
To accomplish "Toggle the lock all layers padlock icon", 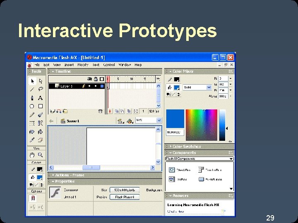I will tap(96, 79).
